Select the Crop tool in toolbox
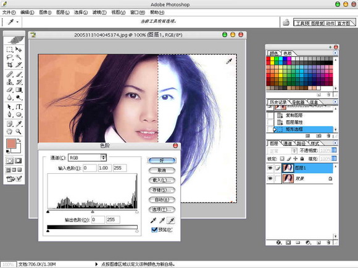The width and height of the screenshot is (358, 268). [9, 65]
